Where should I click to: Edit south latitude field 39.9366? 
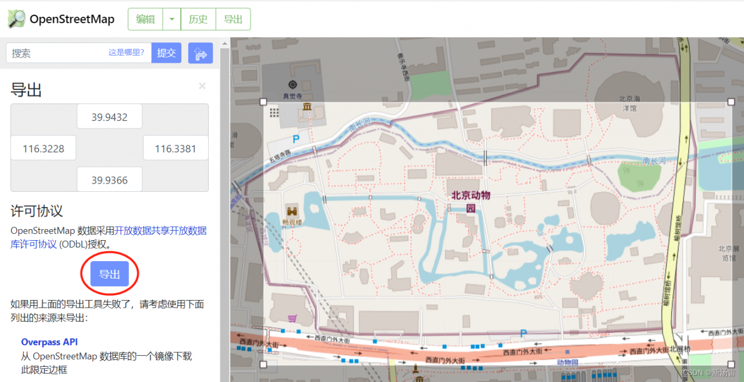[109, 180]
